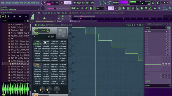The height and width of the screenshot is (96, 172).
Task: Select Apotheosis Odd in browser
Action: pyautogui.click(x=17, y=30)
